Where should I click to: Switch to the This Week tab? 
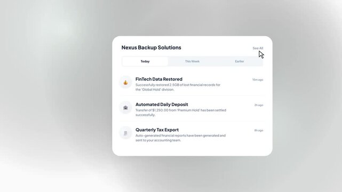(x=192, y=61)
